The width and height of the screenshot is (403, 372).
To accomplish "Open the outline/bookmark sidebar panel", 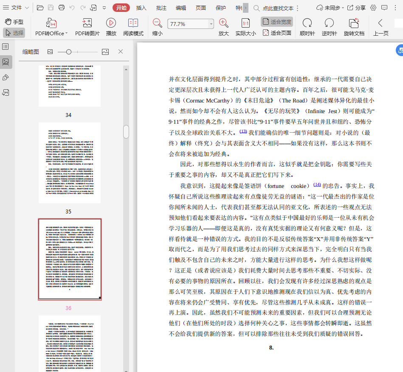I will tap(6, 47).
